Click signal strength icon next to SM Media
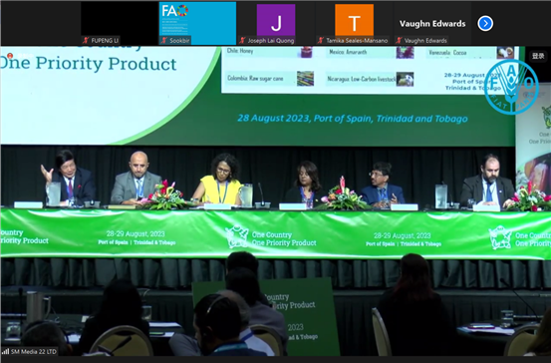The width and height of the screenshot is (551, 363). click(x=5, y=351)
